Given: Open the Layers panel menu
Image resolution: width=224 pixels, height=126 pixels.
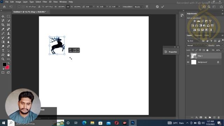Looking at the screenshot, I should [x=223, y=35].
